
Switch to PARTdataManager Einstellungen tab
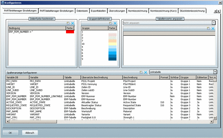[56, 11]
